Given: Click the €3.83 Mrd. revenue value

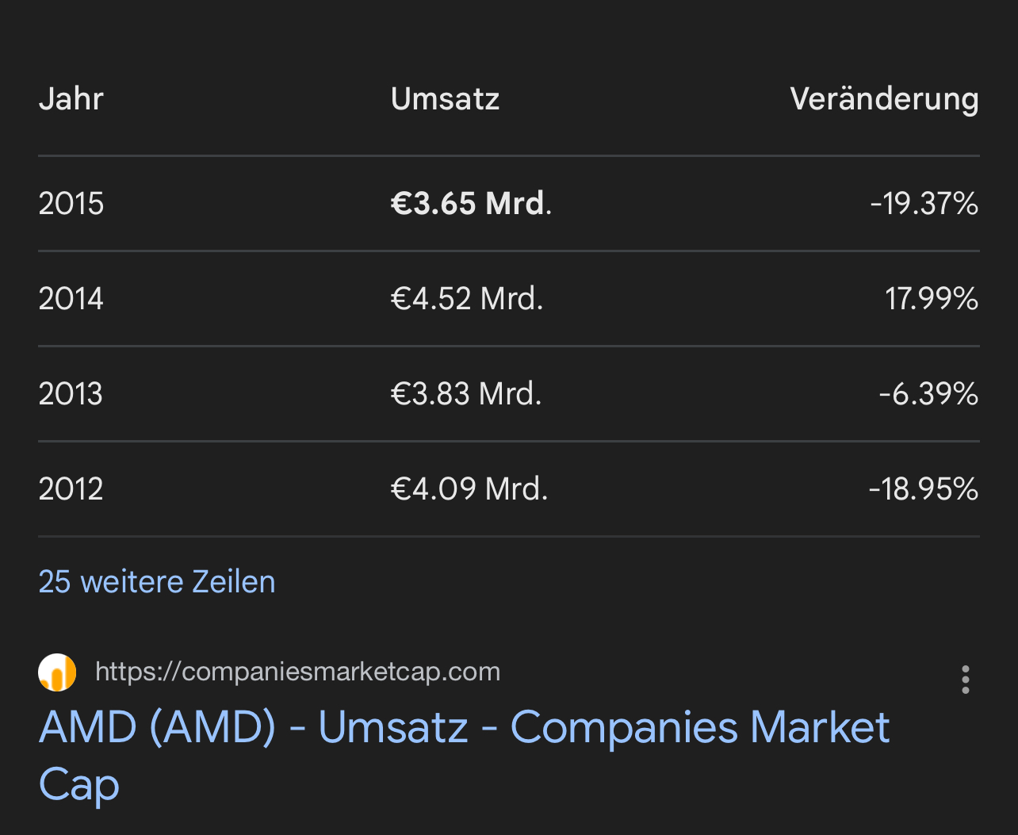Looking at the screenshot, I should point(466,394).
